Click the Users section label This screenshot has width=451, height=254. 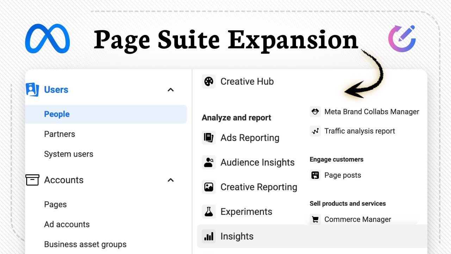click(x=56, y=90)
